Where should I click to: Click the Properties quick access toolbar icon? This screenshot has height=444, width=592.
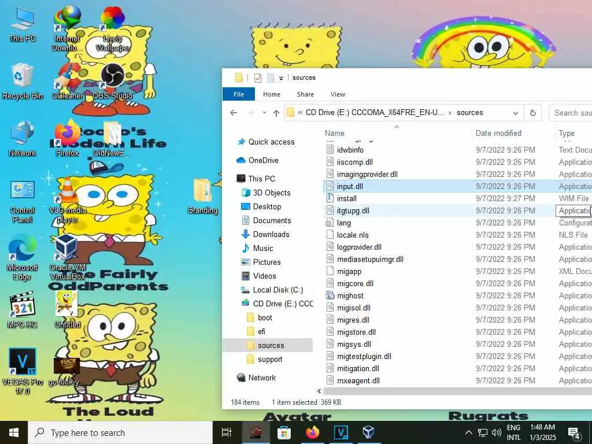(258, 78)
